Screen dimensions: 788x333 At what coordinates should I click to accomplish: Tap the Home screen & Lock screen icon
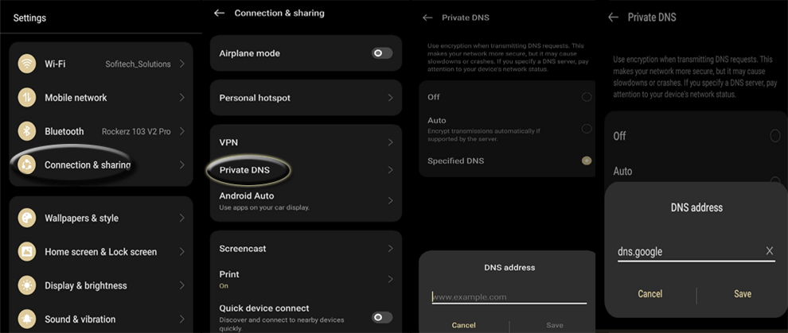28,252
